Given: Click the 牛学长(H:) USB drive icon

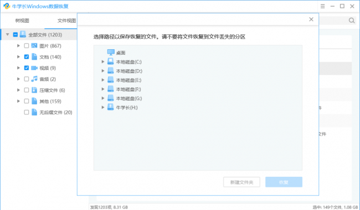Looking at the screenshot, I should pyautogui.click(x=110, y=107).
